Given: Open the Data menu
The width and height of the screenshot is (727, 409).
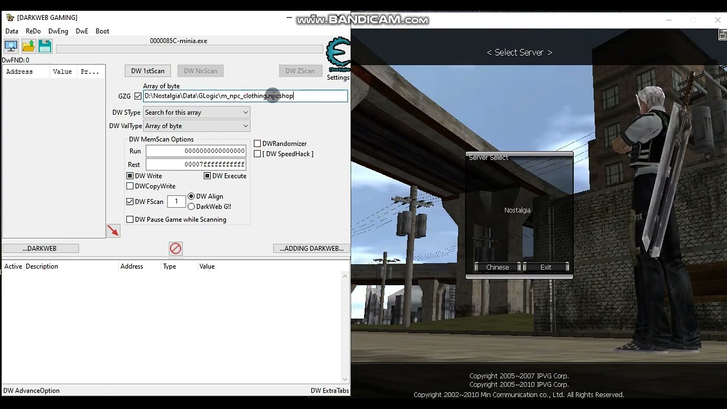Looking at the screenshot, I should [12, 31].
